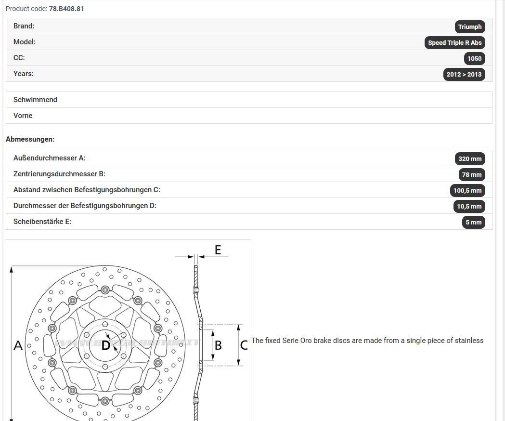
Task: Click the Zentrierungsdurchmesser B label
Action: (x=59, y=174)
